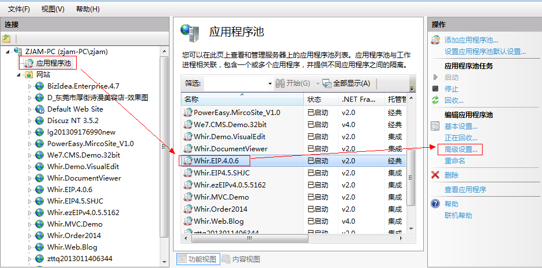Select 应用程序池 in the connections tree

click(53, 63)
